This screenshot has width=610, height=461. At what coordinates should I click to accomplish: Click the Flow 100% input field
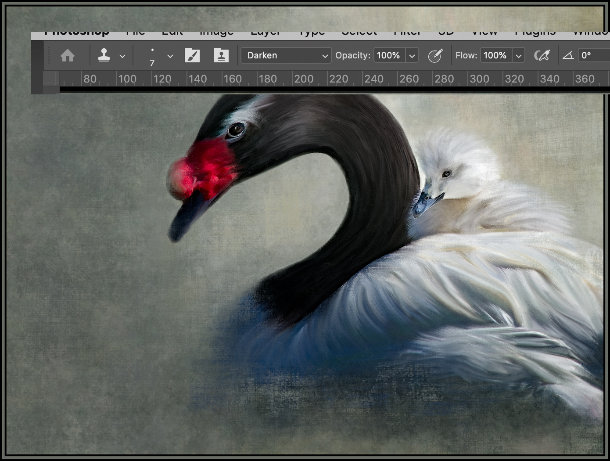pyautogui.click(x=495, y=56)
